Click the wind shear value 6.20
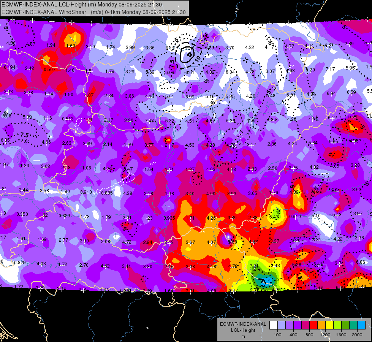 (x=296, y=241)
